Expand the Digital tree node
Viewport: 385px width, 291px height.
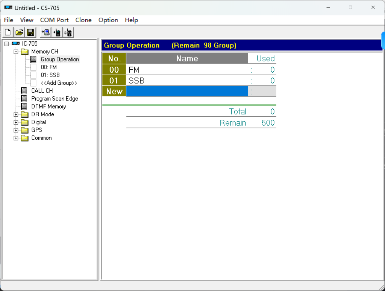coord(16,122)
